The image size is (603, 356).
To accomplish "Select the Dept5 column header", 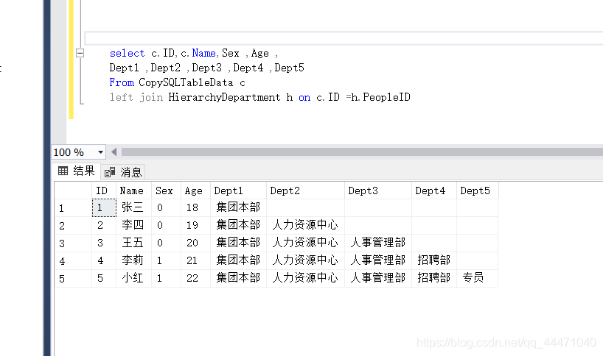I will tap(477, 191).
